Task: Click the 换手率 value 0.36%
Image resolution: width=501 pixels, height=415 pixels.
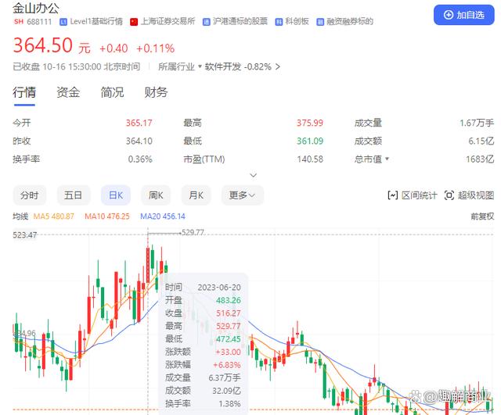Action: tap(140, 159)
